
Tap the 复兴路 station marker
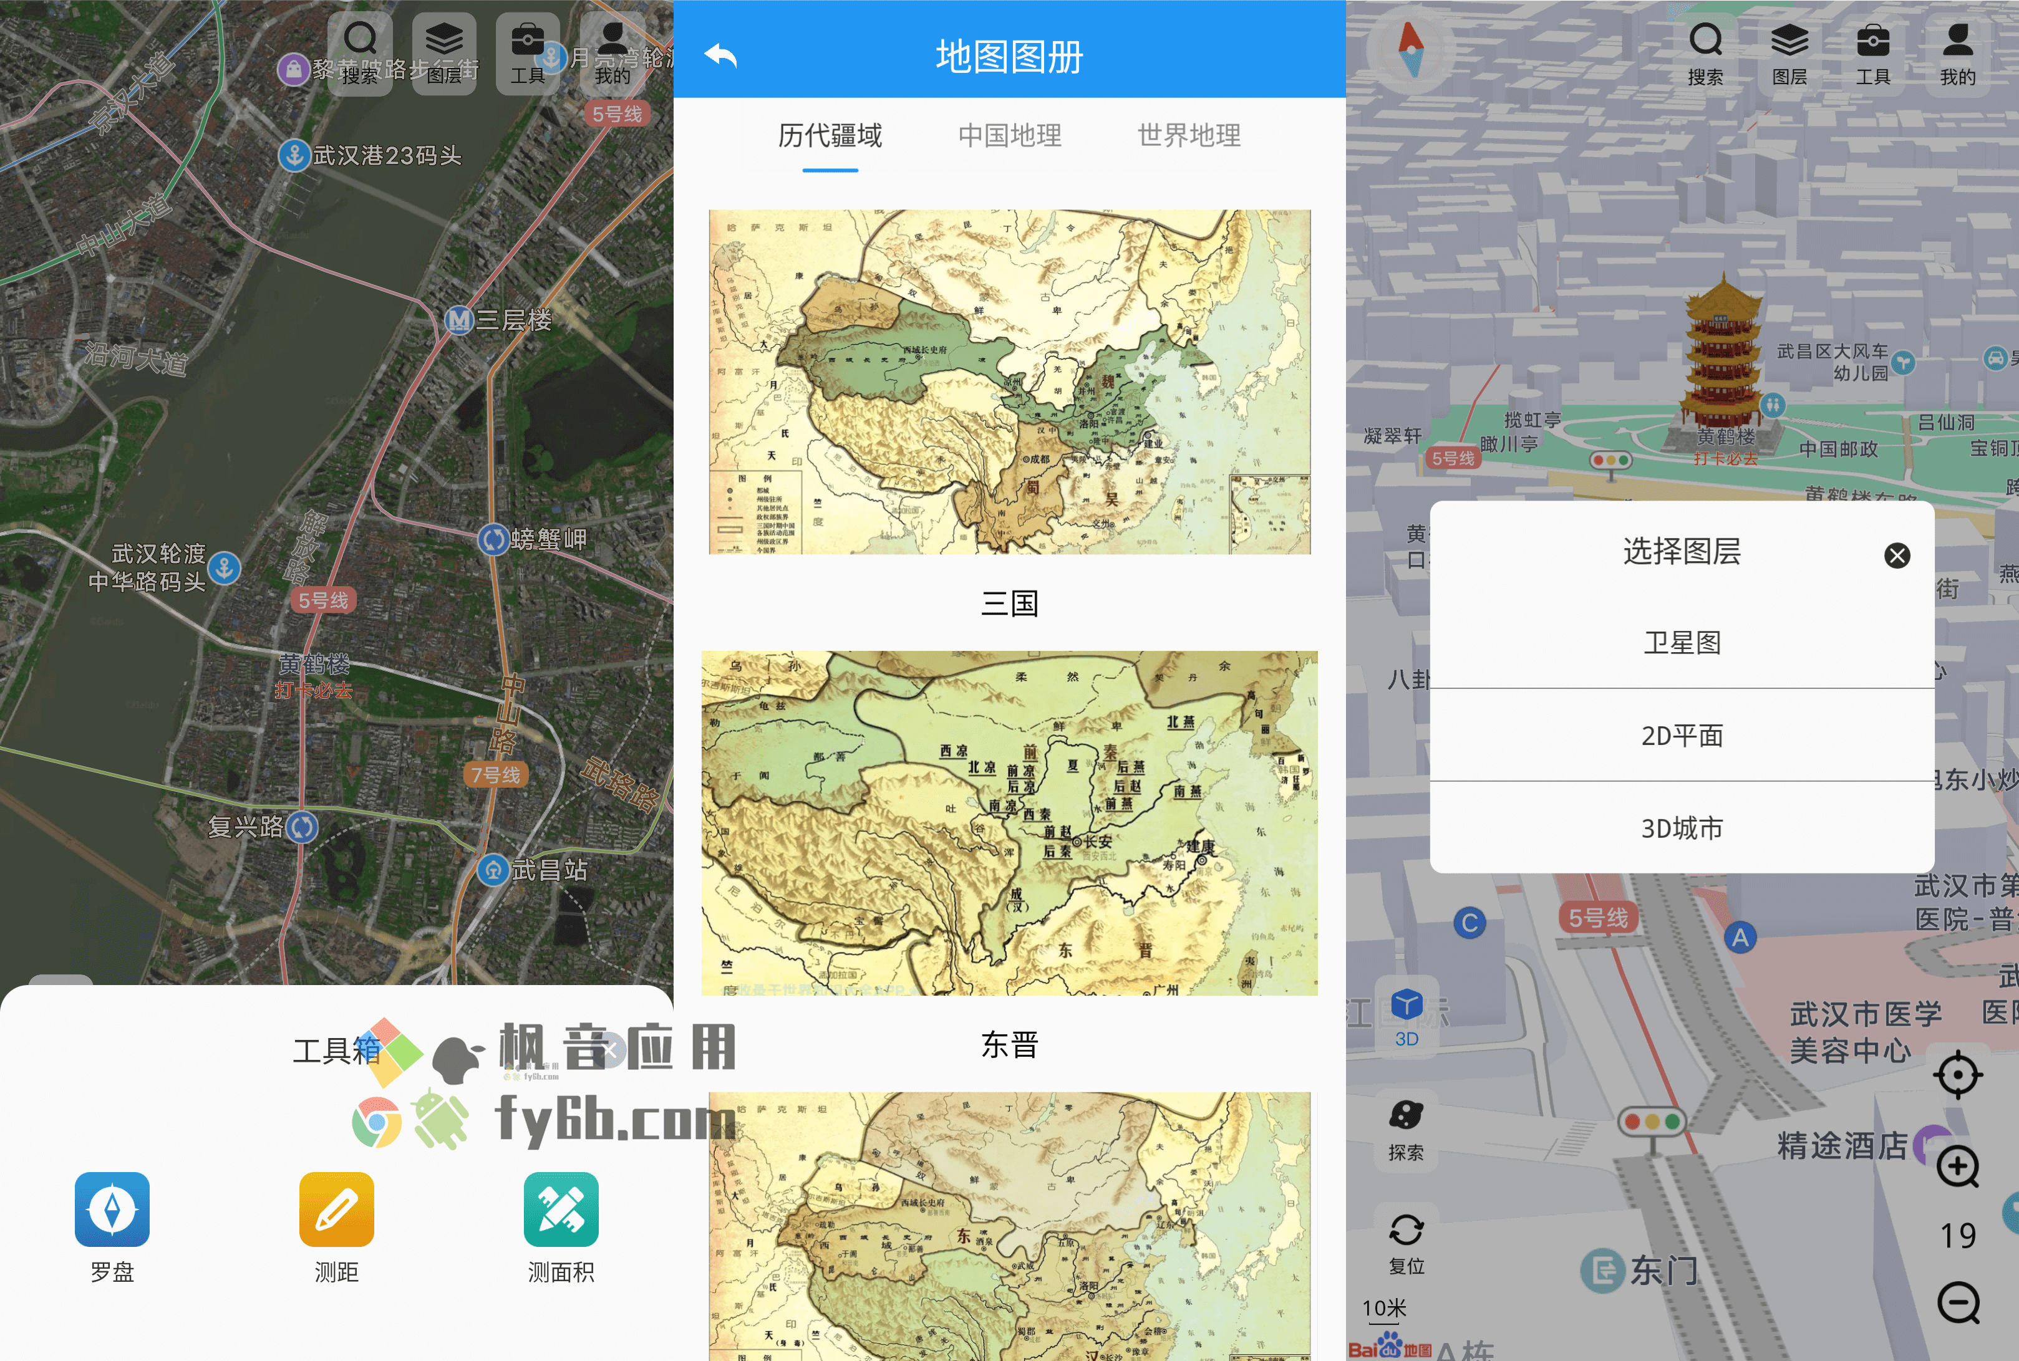coord(303,826)
